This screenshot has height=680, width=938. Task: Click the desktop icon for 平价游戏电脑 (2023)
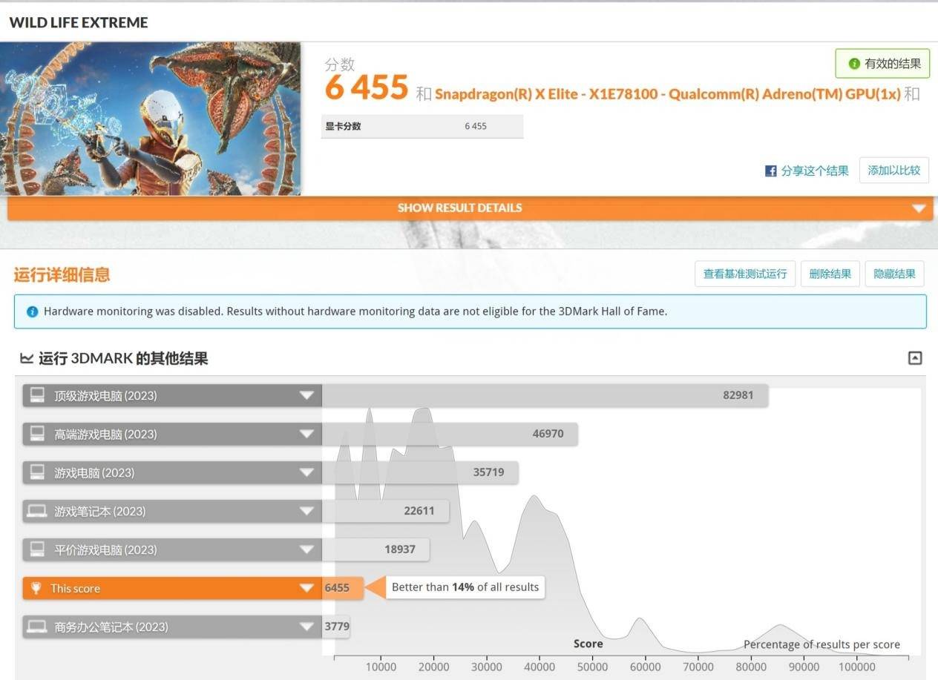[36, 549]
